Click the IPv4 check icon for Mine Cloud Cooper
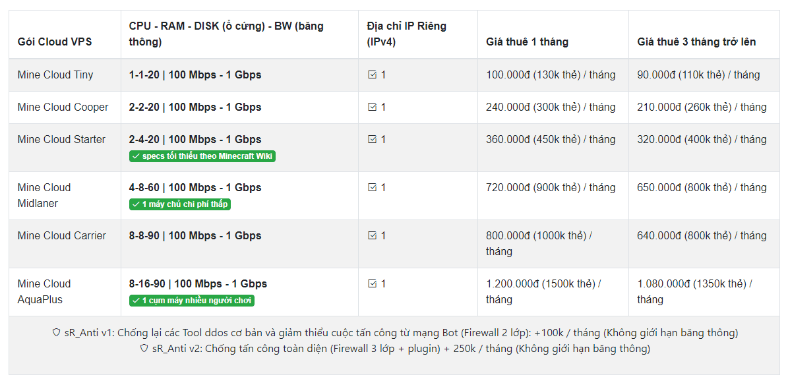 [372, 107]
